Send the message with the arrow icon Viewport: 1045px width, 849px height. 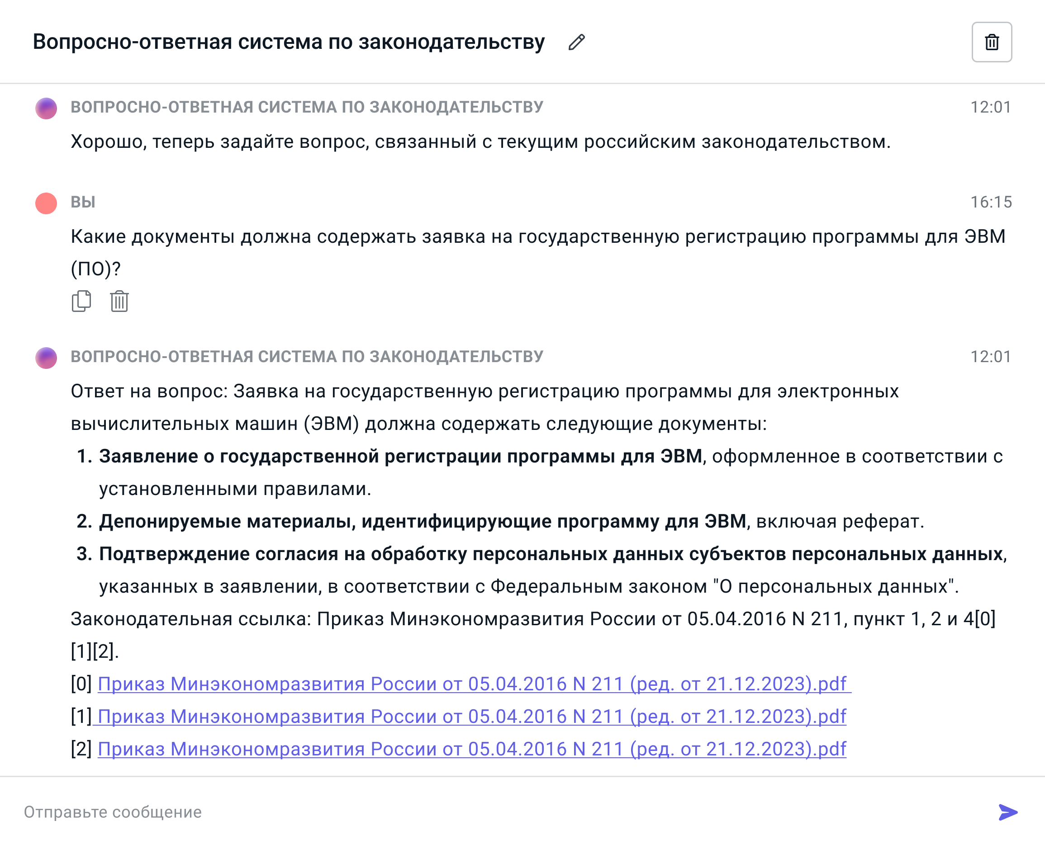tap(1007, 812)
